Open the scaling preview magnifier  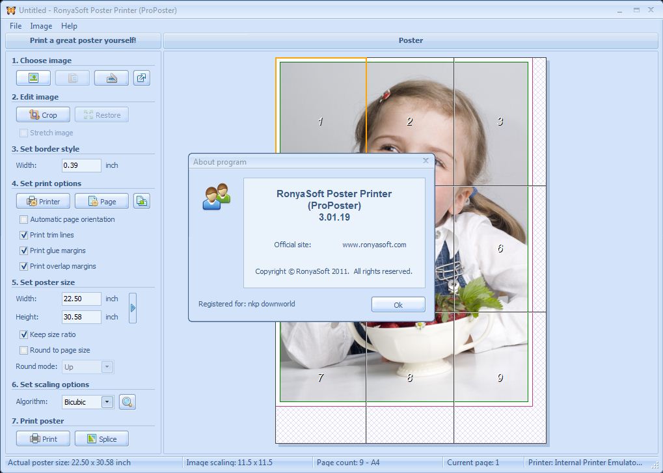(128, 401)
